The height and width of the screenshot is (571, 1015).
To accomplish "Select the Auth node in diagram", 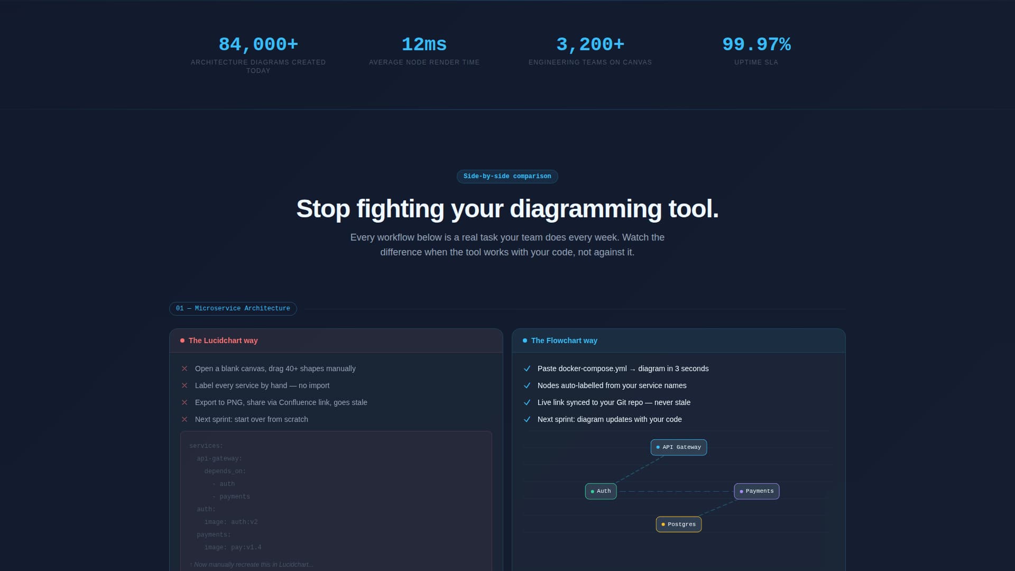I will [601, 491].
